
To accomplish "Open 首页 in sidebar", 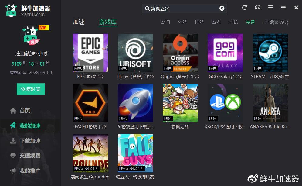I will tap(25, 111).
